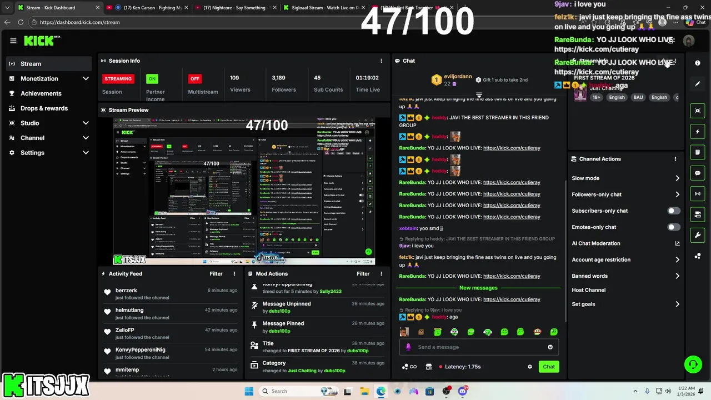This screenshot has width=711, height=400.
Task: Toggle the lightning activity feed panel icon
Action: point(698,132)
